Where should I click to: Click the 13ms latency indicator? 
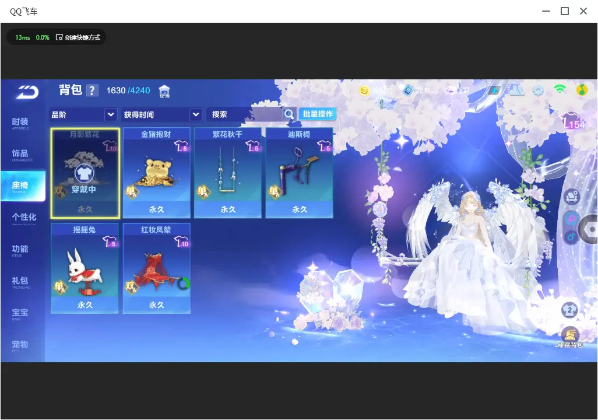[x=23, y=37]
